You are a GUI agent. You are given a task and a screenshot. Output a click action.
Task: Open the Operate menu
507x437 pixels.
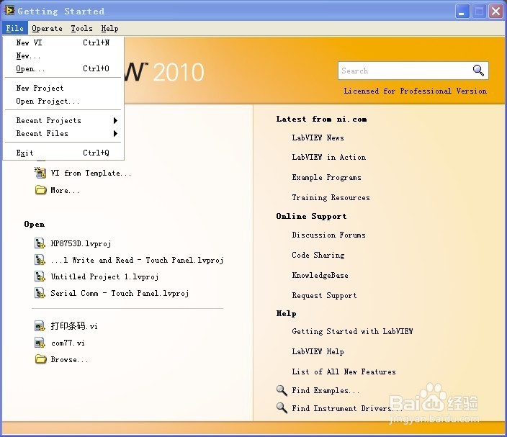[x=48, y=29]
